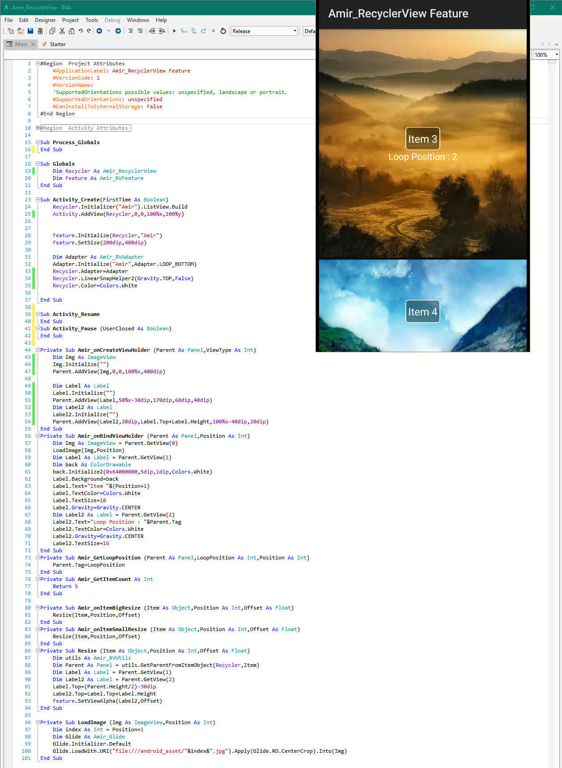Undo the last edit via the toolbar
The width and height of the screenshot is (562, 768).
click(81, 31)
